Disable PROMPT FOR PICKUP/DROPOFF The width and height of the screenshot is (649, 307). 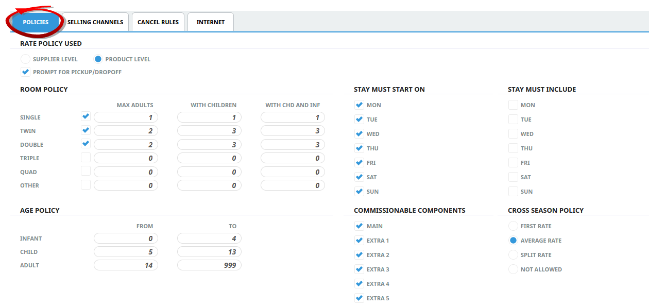(x=25, y=72)
